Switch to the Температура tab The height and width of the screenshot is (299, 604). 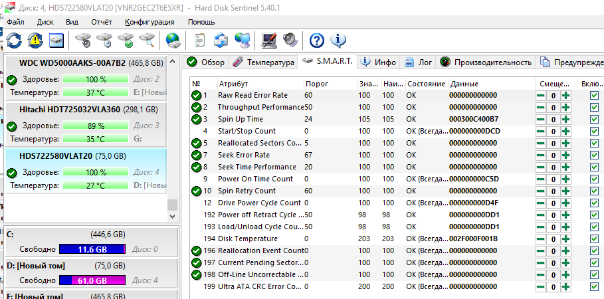[x=264, y=62]
